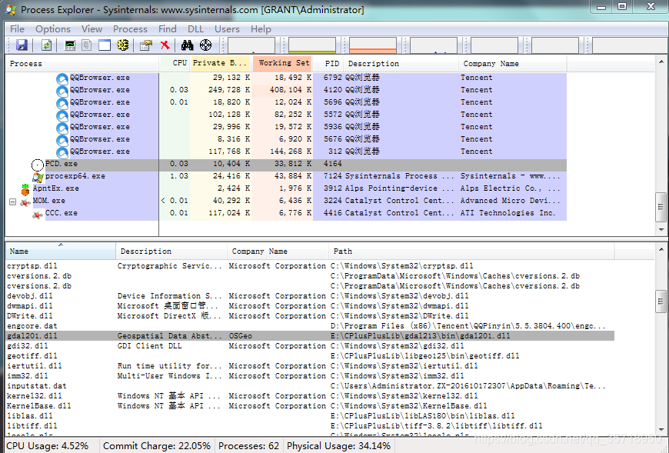
Task: Click the orange physical memory mini graph
Action: 373,45
